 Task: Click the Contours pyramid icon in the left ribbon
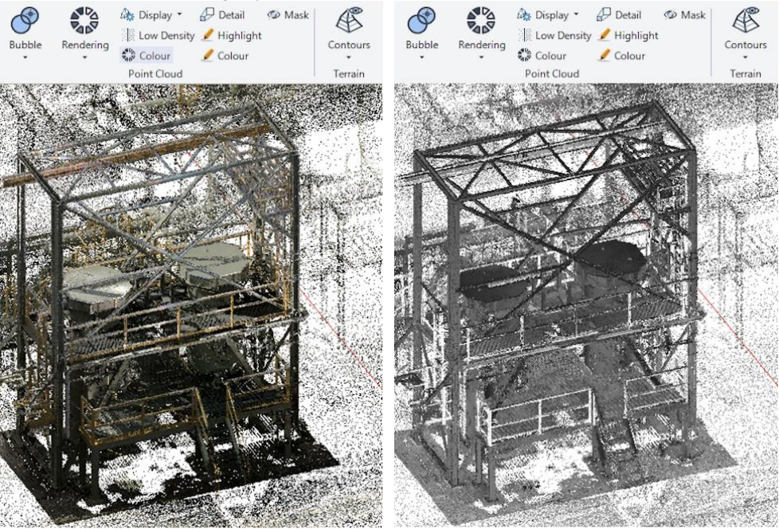coord(348,21)
